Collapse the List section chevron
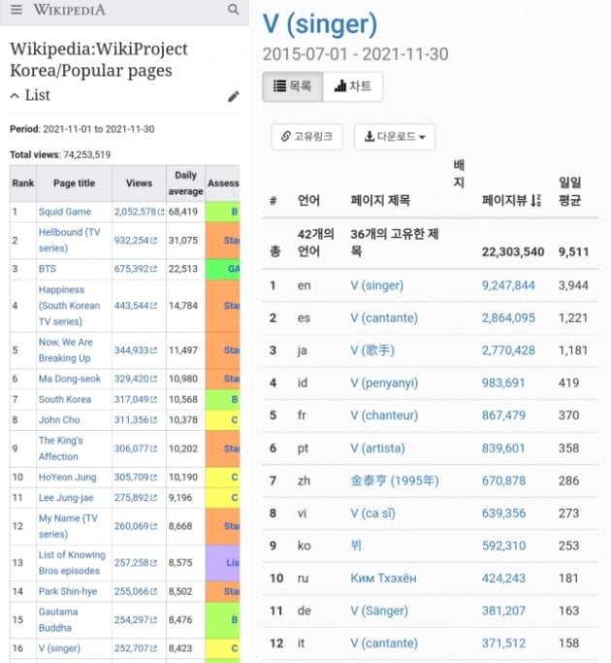Screen dimensions: 611x663 (x=15, y=96)
